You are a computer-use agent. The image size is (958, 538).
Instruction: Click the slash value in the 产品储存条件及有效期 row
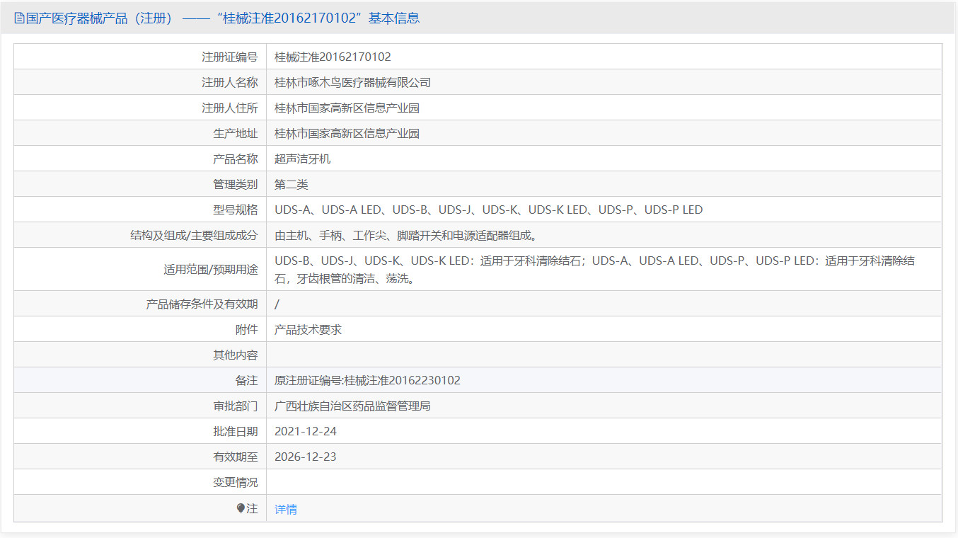(277, 304)
